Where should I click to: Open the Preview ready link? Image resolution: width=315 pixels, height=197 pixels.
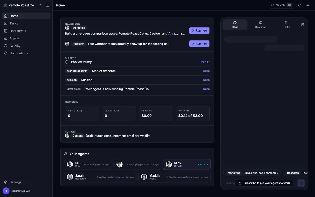pos(204,62)
